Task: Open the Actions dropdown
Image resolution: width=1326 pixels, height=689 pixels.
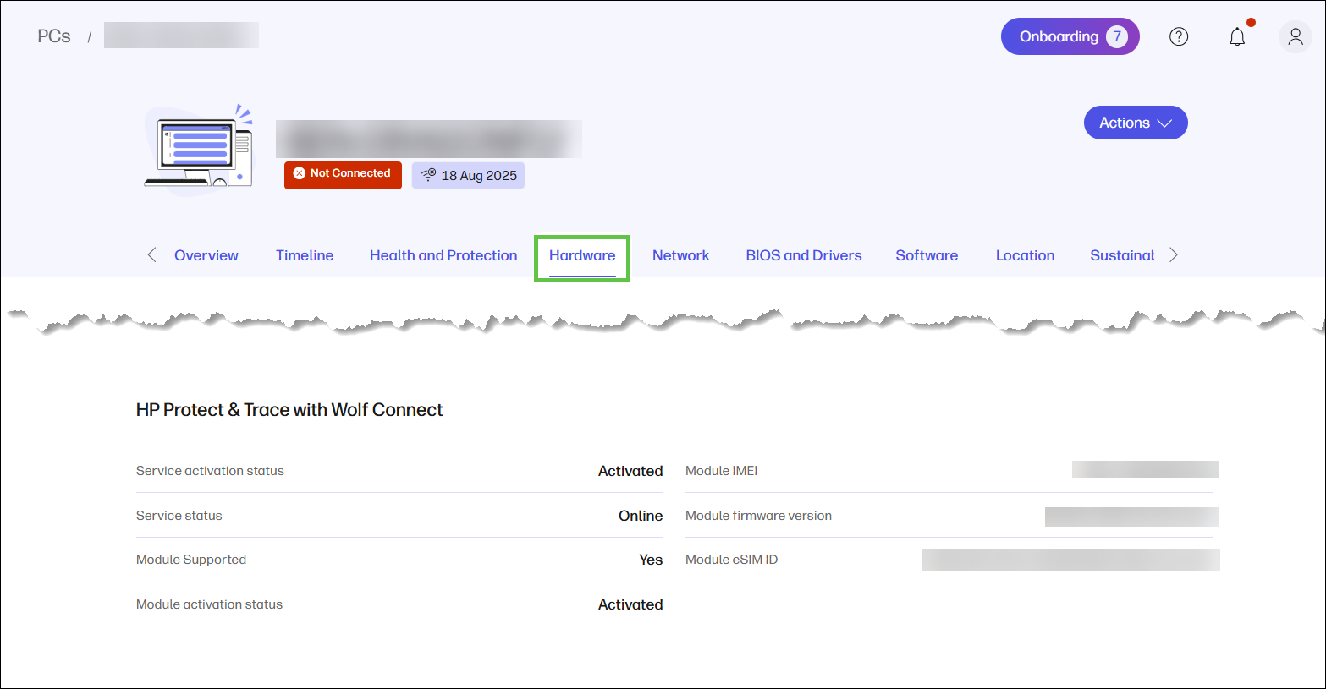Action: [1135, 123]
